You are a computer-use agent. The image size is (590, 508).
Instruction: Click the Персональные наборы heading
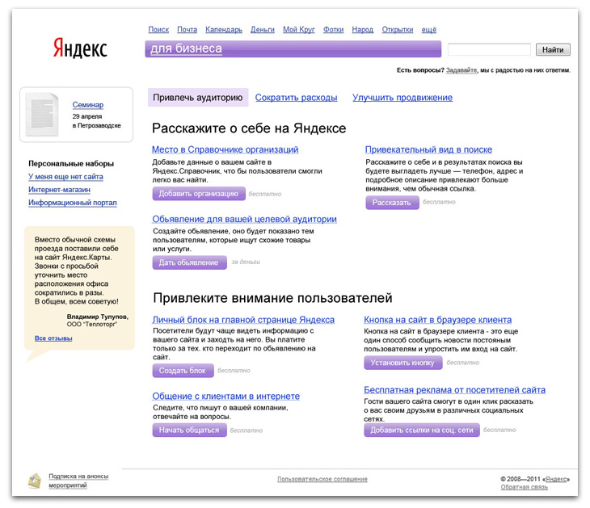pyautogui.click(x=71, y=164)
